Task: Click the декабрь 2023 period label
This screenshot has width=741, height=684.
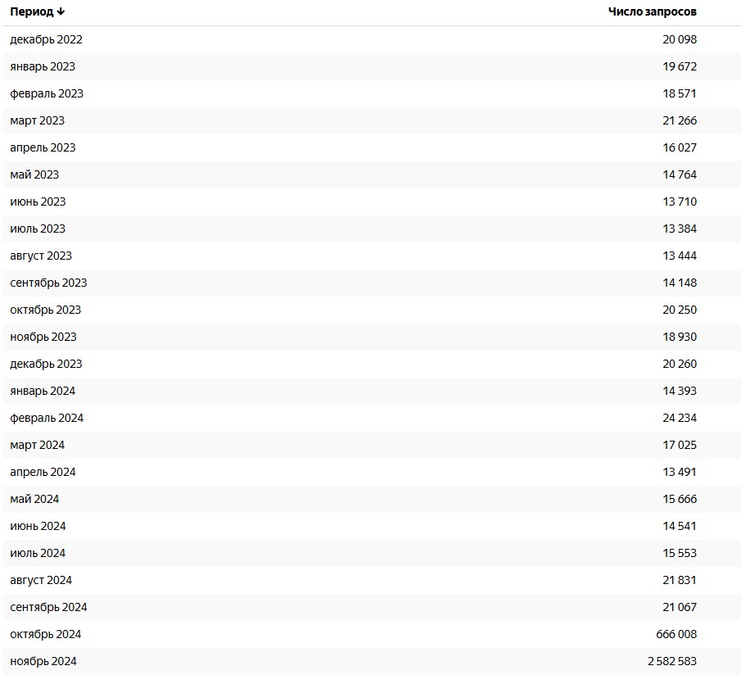Action: (46, 364)
